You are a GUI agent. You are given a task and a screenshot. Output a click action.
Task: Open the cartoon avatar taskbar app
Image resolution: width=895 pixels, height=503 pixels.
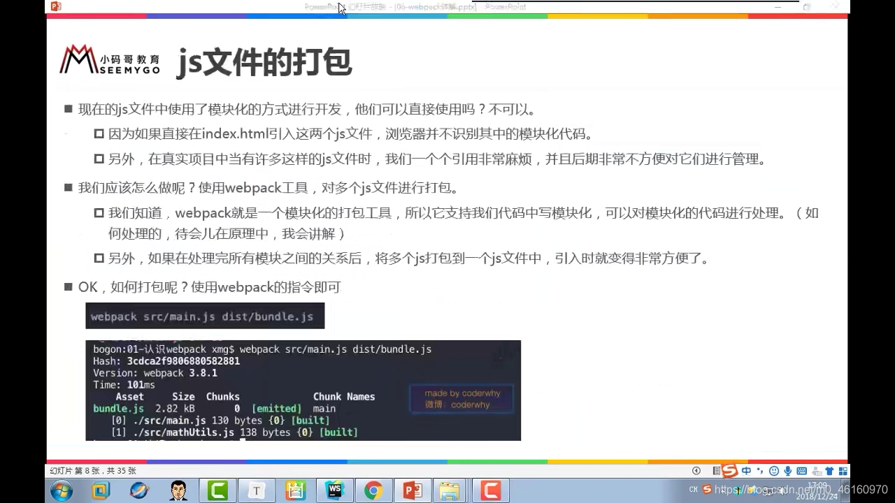[x=178, y=491]
